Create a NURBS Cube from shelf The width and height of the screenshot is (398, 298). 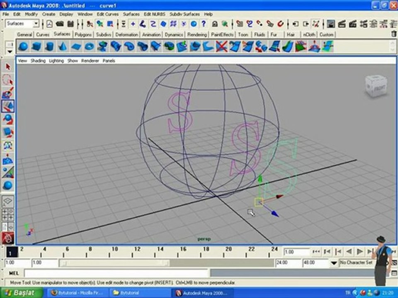point(36,46)
